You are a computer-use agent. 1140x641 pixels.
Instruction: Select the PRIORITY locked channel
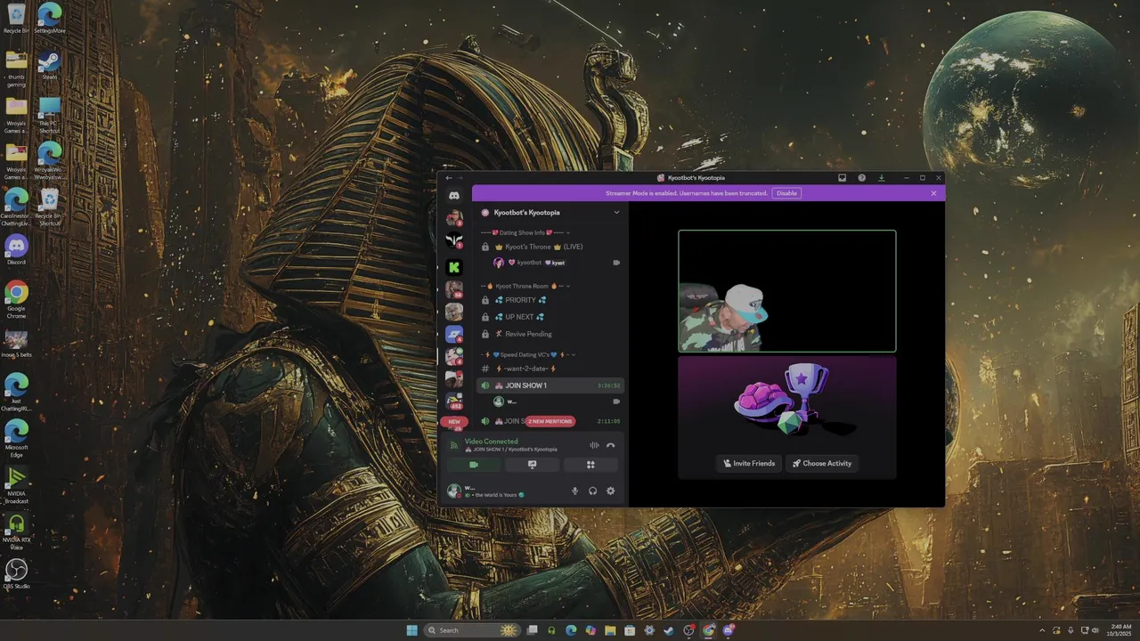pos(550,300)
